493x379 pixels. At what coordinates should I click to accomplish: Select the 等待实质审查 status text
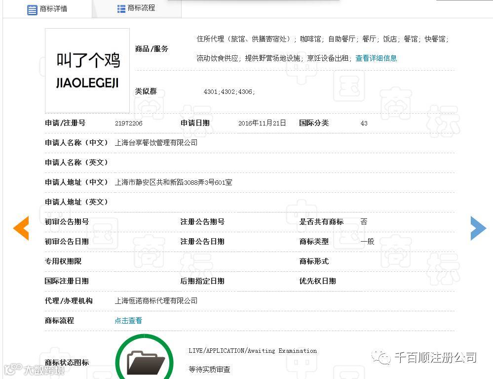[x=209, y=370]
